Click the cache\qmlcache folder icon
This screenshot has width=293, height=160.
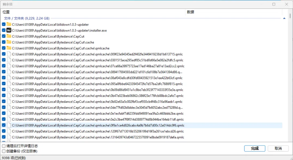(x=9, y=48)
